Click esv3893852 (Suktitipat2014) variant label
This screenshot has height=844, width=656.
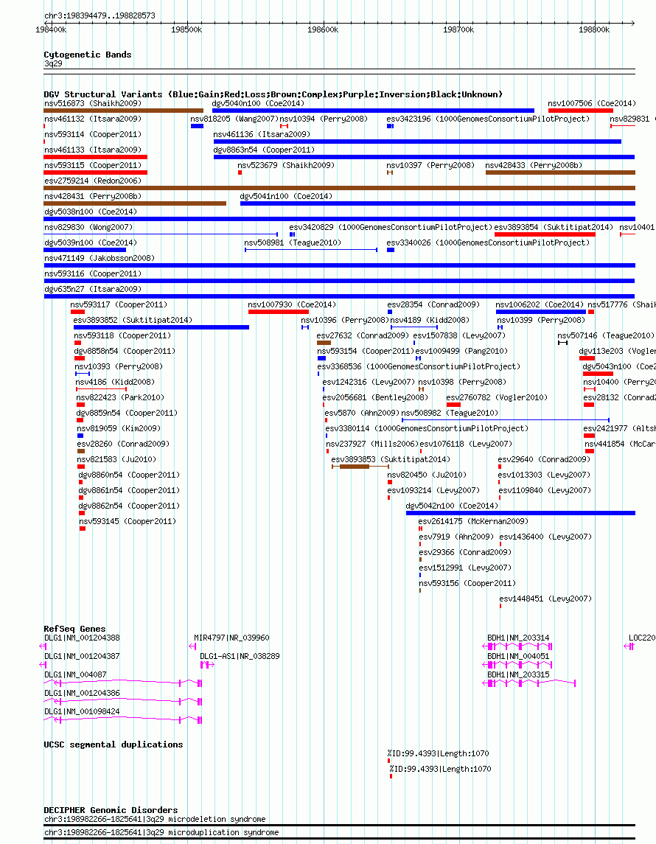point(133,320)
